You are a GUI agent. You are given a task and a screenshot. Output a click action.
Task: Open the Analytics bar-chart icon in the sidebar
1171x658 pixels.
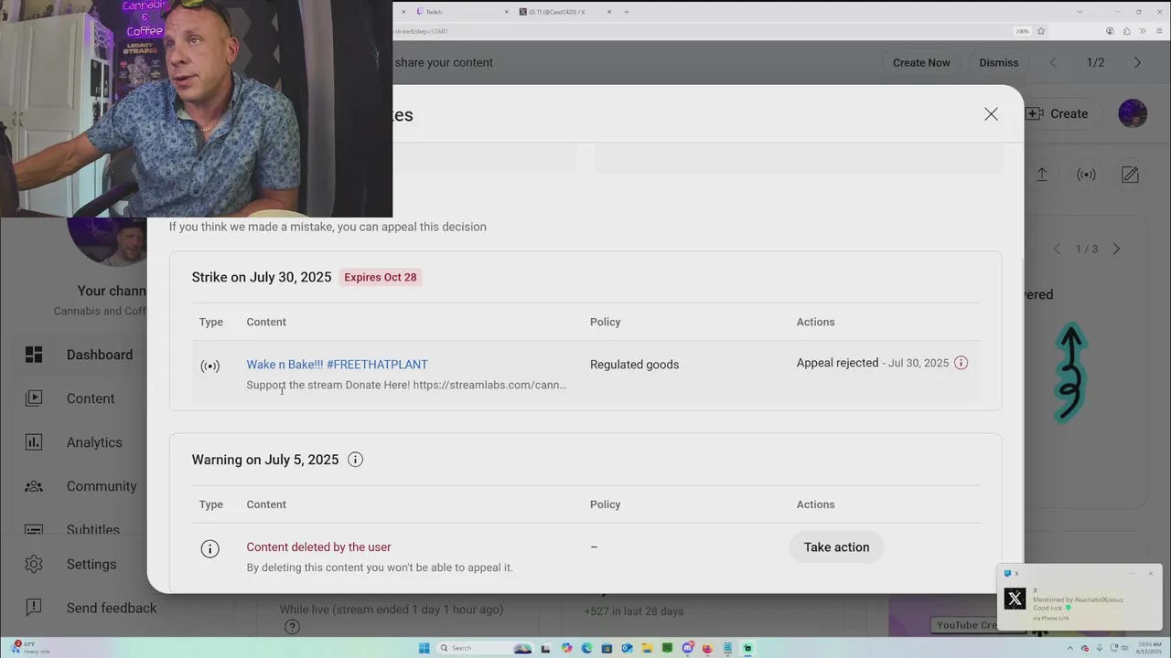(x=34, y=442)
